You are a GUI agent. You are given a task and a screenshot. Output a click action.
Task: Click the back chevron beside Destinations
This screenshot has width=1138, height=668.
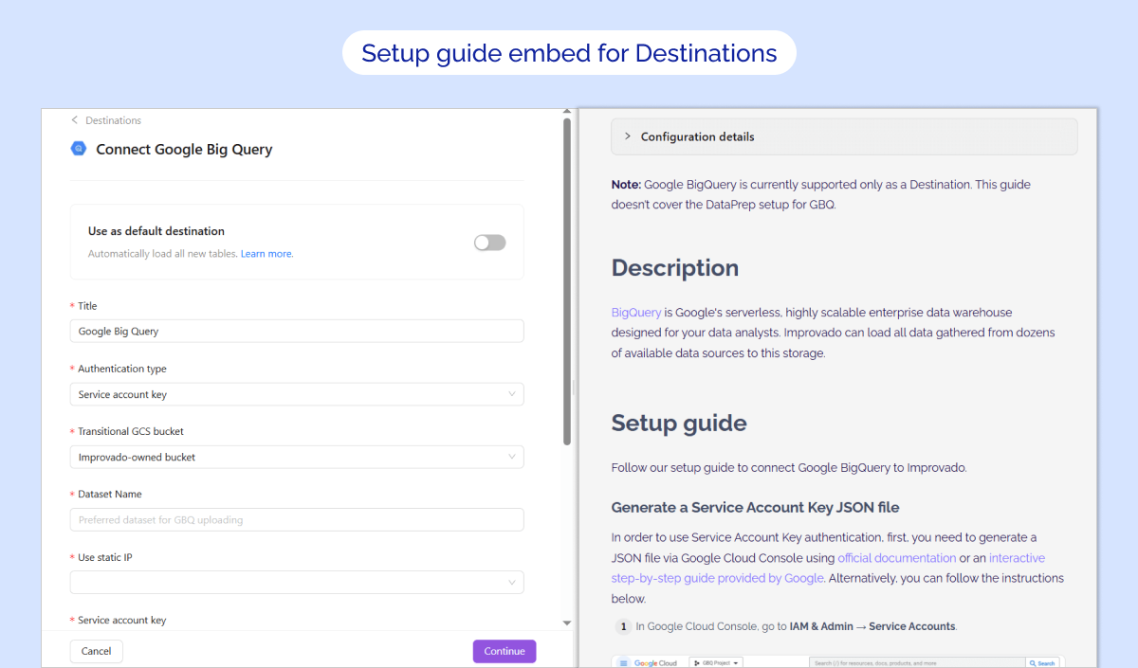(75, 120)
